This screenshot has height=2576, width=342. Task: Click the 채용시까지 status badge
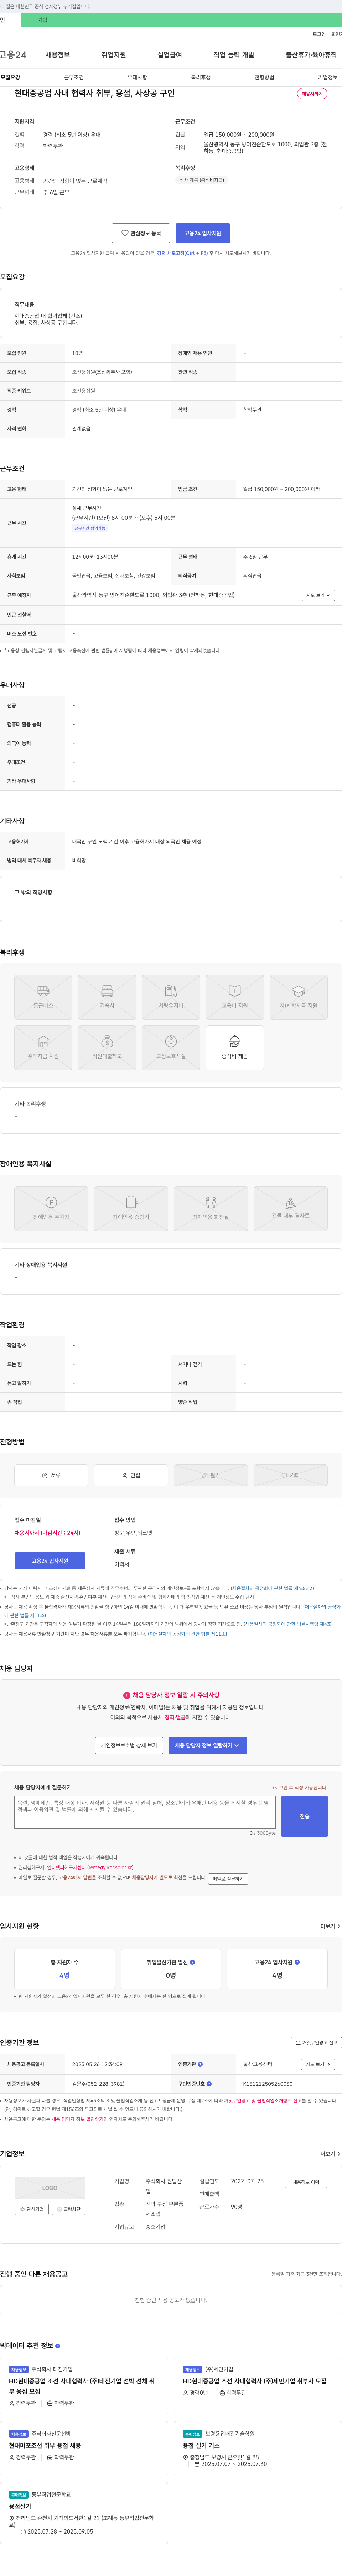[x=312, y=94]
